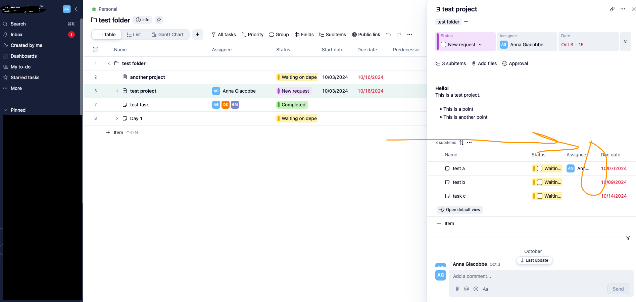Open test project panel more options menu
Image resolution: width=636 pixels, height=302 pixels.
[623, 9]
